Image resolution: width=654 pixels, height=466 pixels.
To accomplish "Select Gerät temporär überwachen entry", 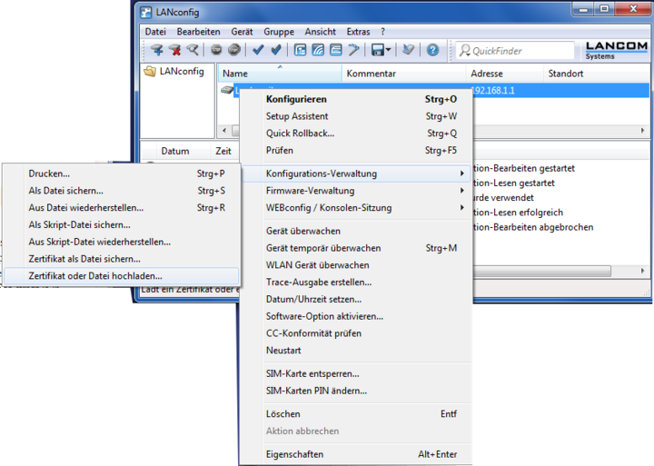I will tap(357, 248).
